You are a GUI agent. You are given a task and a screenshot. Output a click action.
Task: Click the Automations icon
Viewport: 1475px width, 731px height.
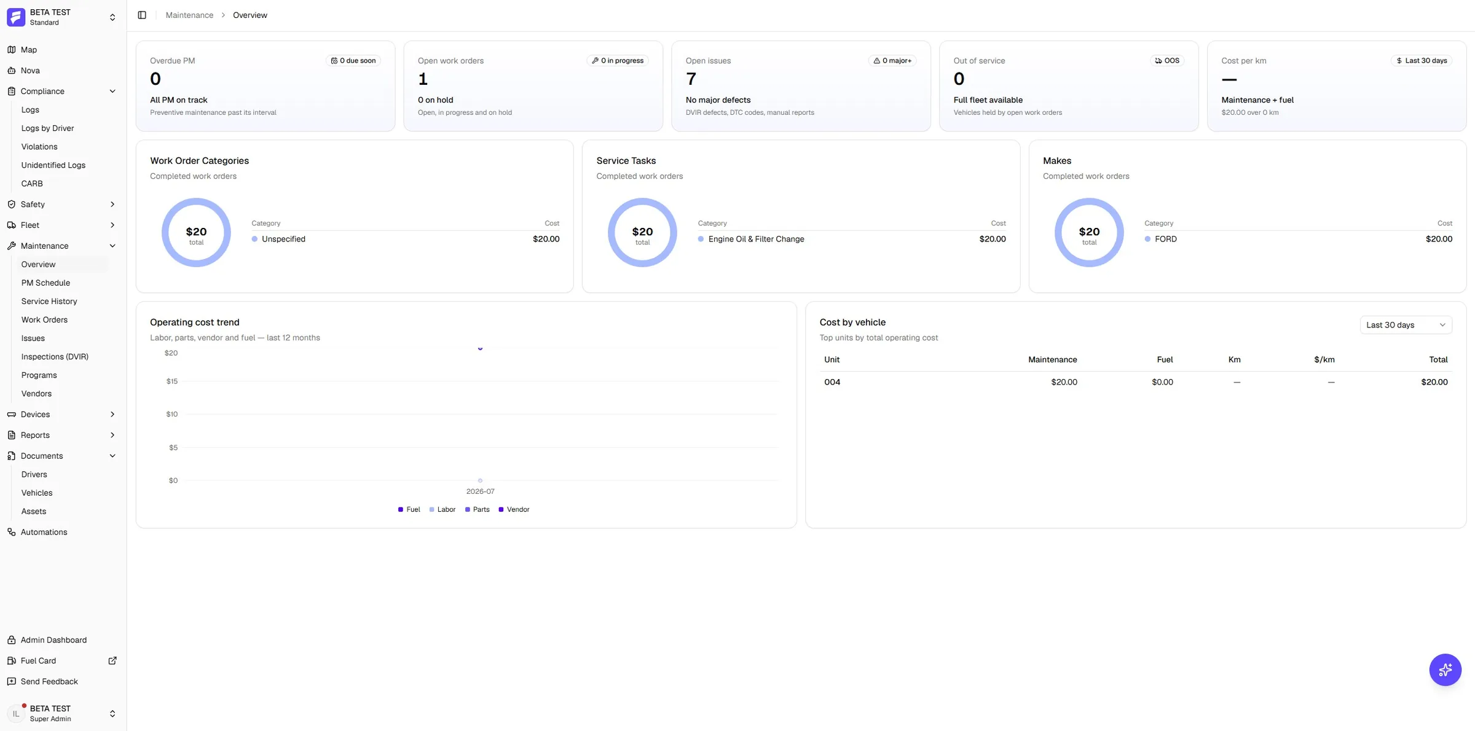11,533
